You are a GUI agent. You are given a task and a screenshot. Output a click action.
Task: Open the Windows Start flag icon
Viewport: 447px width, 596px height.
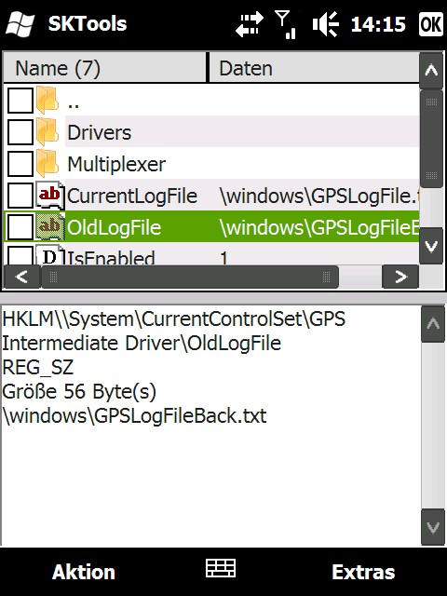tap(20, 23)
